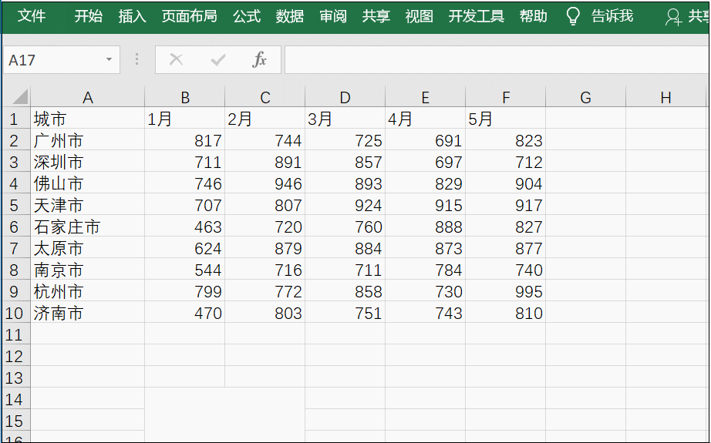Click the cell containing 南京市
The image size is (711, 443).
click(x=87, y=270)
